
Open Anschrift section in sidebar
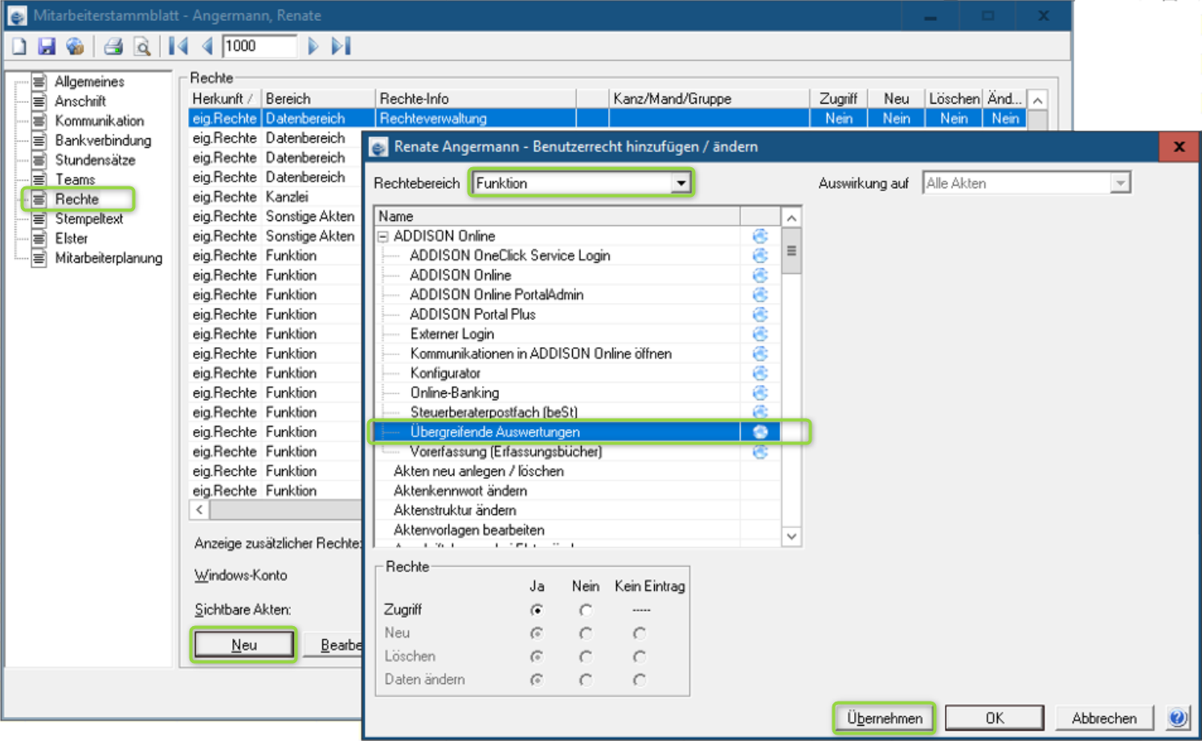click(80, 101)
